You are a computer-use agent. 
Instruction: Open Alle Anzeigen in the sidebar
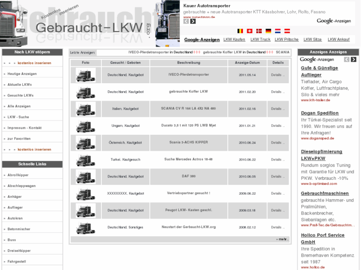pyautogui.click(x=19, y=106)
